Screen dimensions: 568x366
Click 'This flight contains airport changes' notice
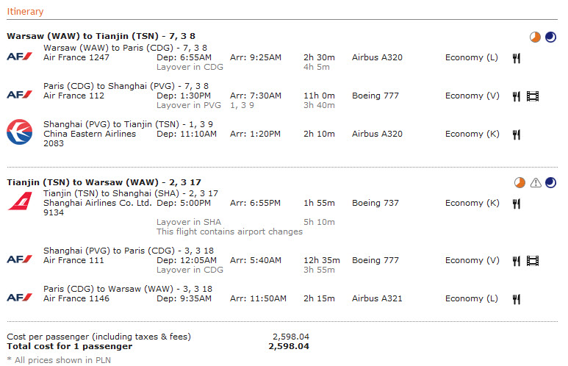tap(229, 232)
